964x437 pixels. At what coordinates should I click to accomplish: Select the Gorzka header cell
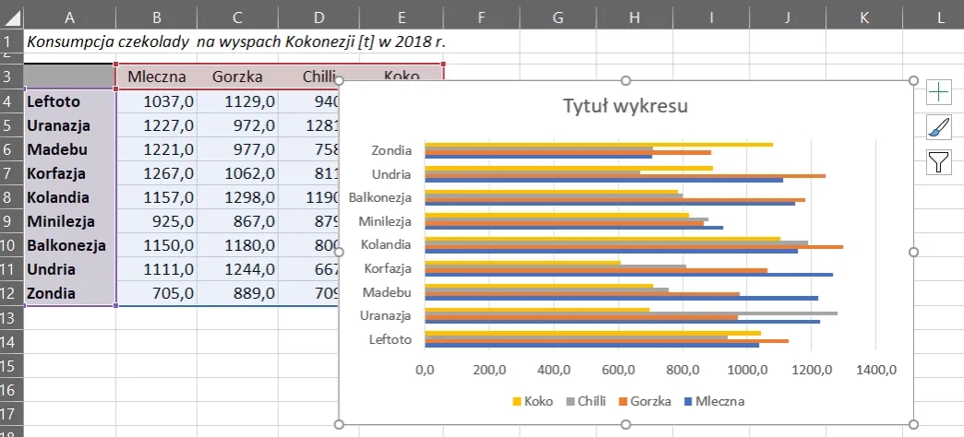(x=236, y=77)
